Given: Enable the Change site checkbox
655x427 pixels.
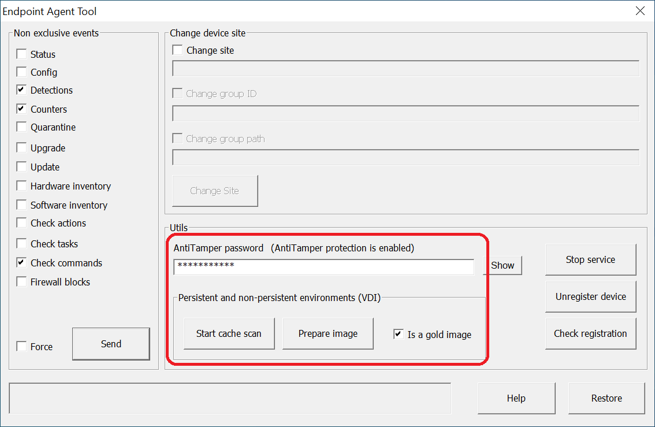Looking at the screenshot, I should pos(177,50).
